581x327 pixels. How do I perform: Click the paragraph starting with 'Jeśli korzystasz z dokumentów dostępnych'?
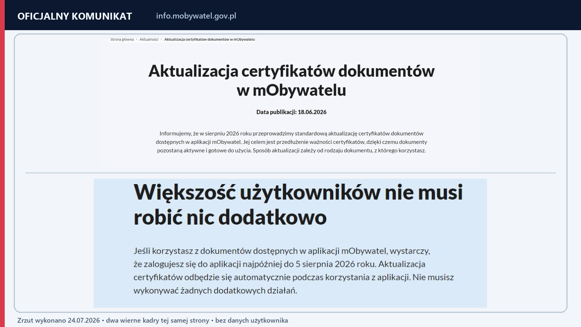tap(293, 271)
